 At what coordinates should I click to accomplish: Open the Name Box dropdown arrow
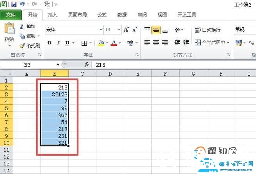pos(58,65)
